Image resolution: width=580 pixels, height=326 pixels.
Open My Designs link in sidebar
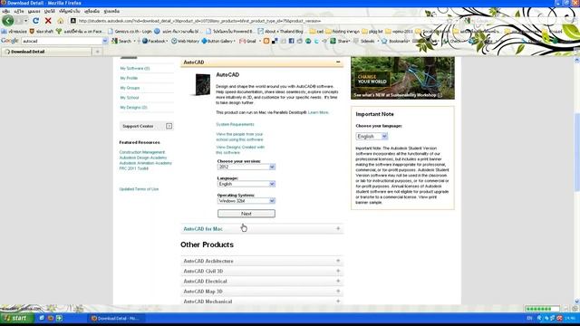coord(133,107)
